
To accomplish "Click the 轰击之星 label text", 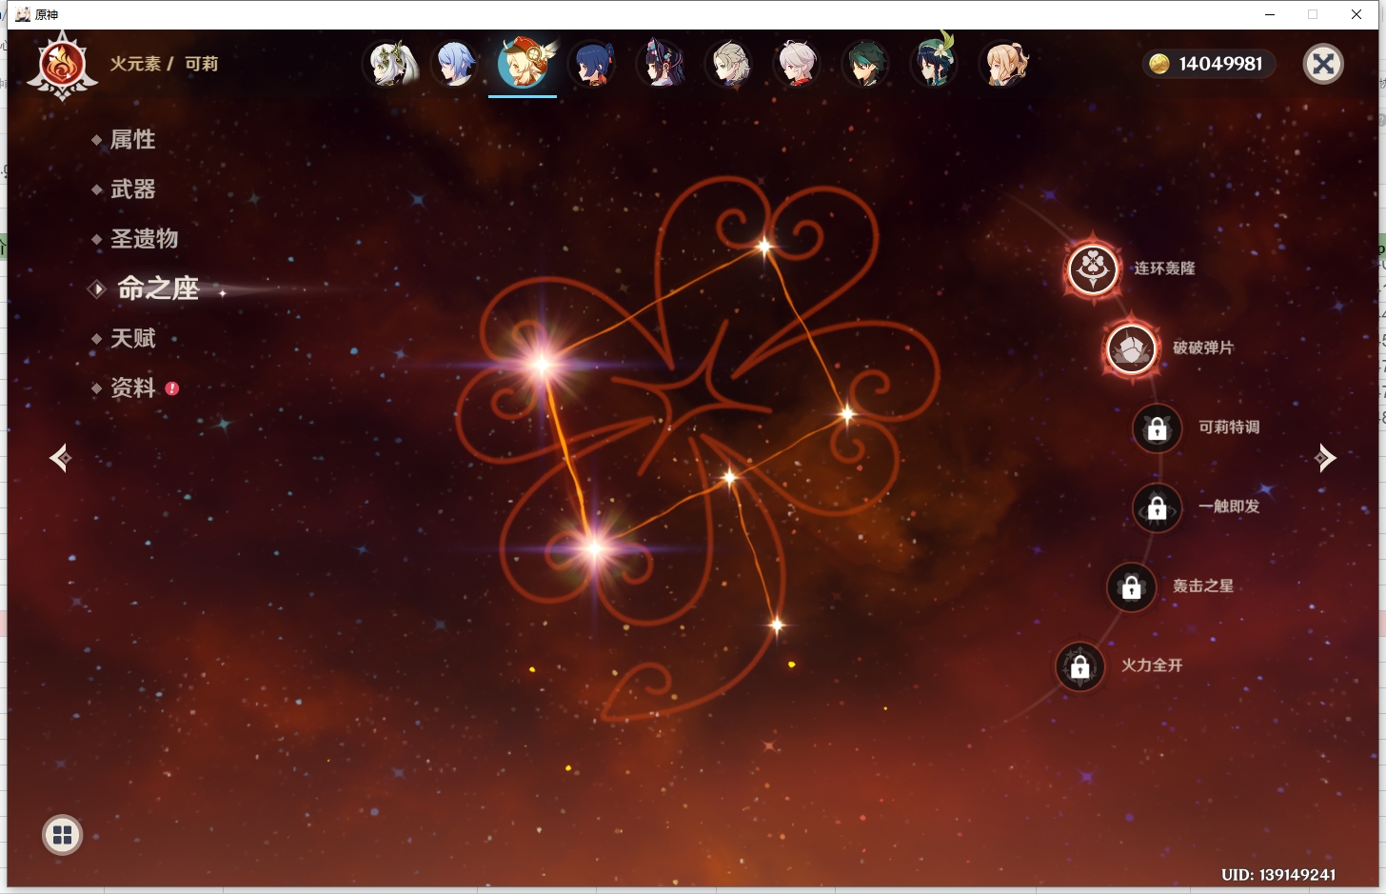I will click(x=1203, y=586).
